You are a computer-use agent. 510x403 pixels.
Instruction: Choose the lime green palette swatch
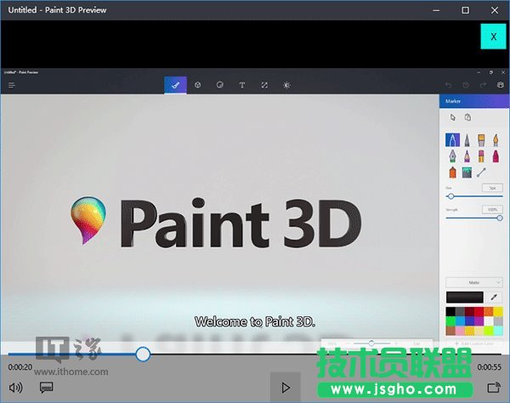[x=488, y=331]
